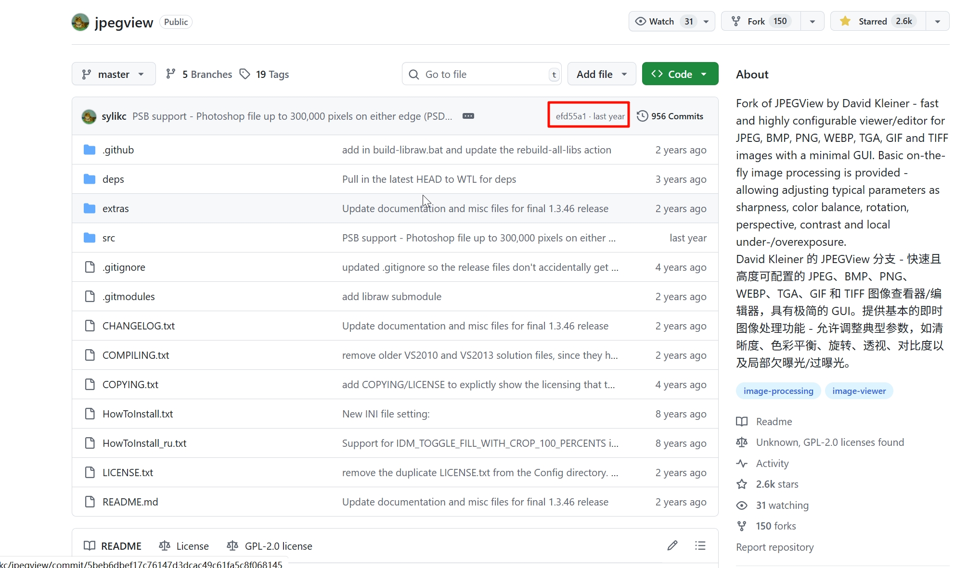Expand the Starred lists dropdown arrow
Image resolution: width=968 pixels, height=568 pixels.
point(937,21)
